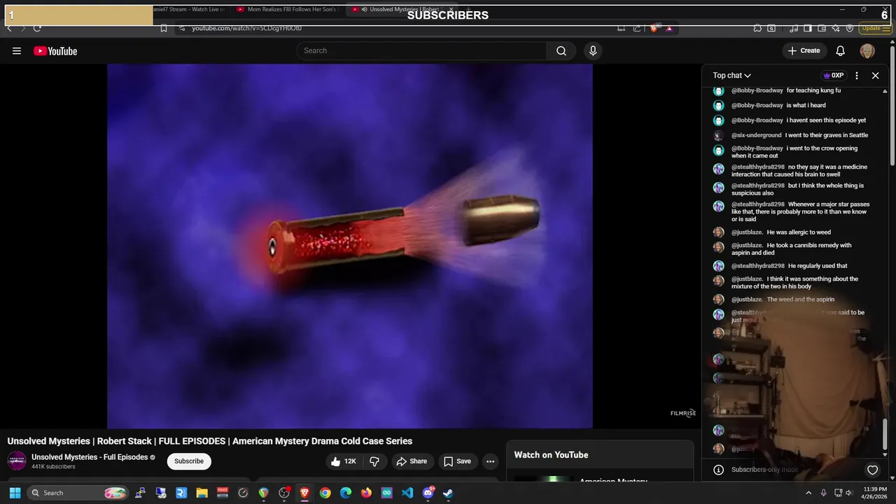Click the video title text
The width and height of the screenshot is (896, 504).
pyautogui.click(x=210, y=441)
